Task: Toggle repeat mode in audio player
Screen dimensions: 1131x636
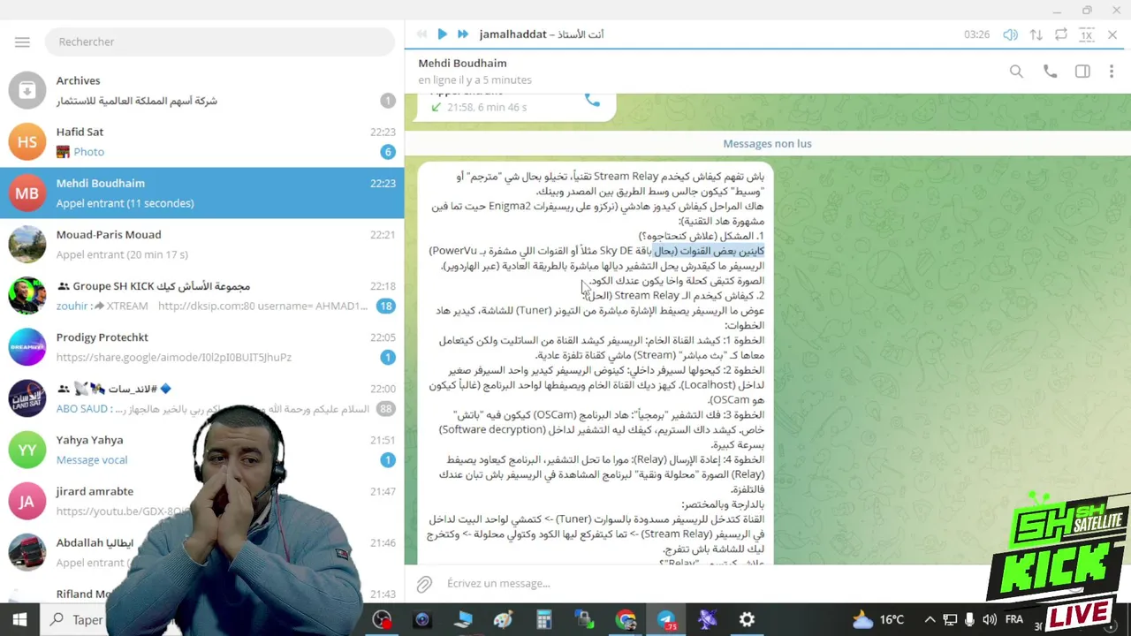Action: coord(1061,34)
